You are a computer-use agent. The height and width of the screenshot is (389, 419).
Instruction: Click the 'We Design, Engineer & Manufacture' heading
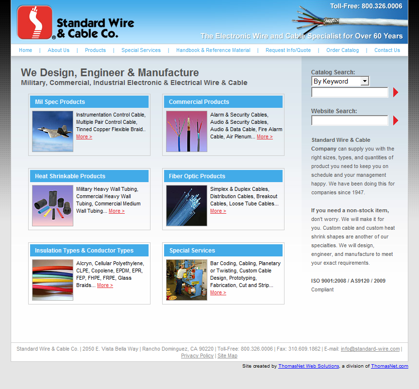(110, 73)
